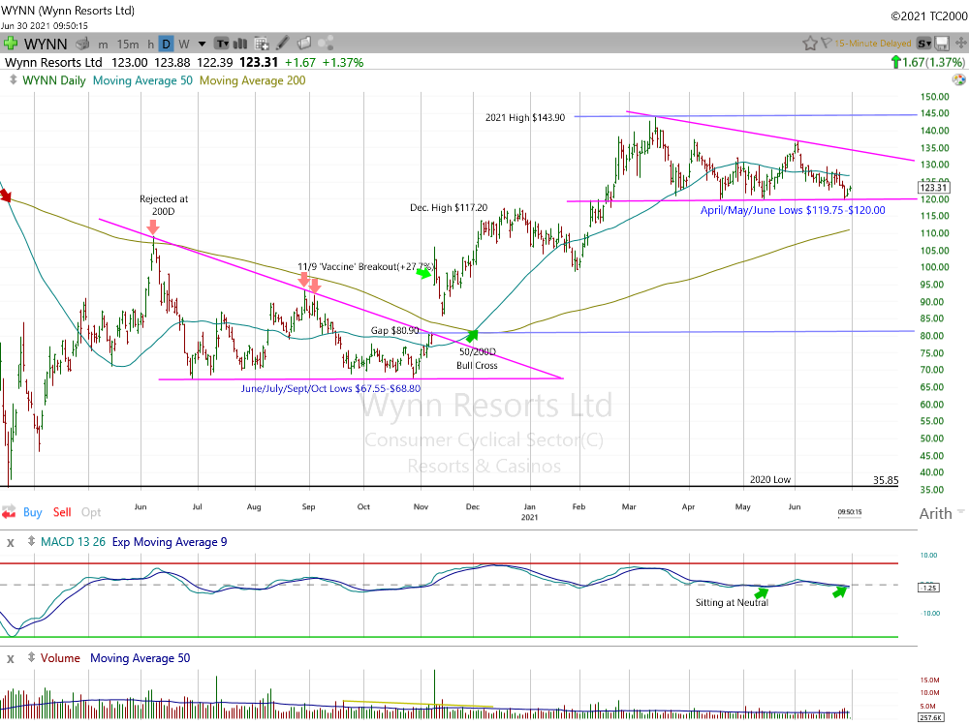Open the notes icon in the toolbar
The width and height of the screenshot is (969, 726).
tap(304, 43)
